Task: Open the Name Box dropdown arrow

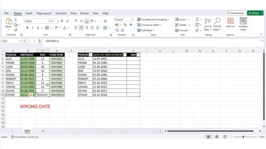Action: 20,41
